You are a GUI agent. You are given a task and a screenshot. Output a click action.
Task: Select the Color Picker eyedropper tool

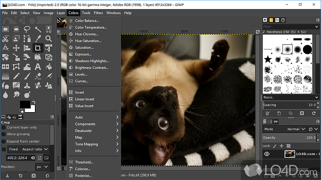[x=38, y=39]
